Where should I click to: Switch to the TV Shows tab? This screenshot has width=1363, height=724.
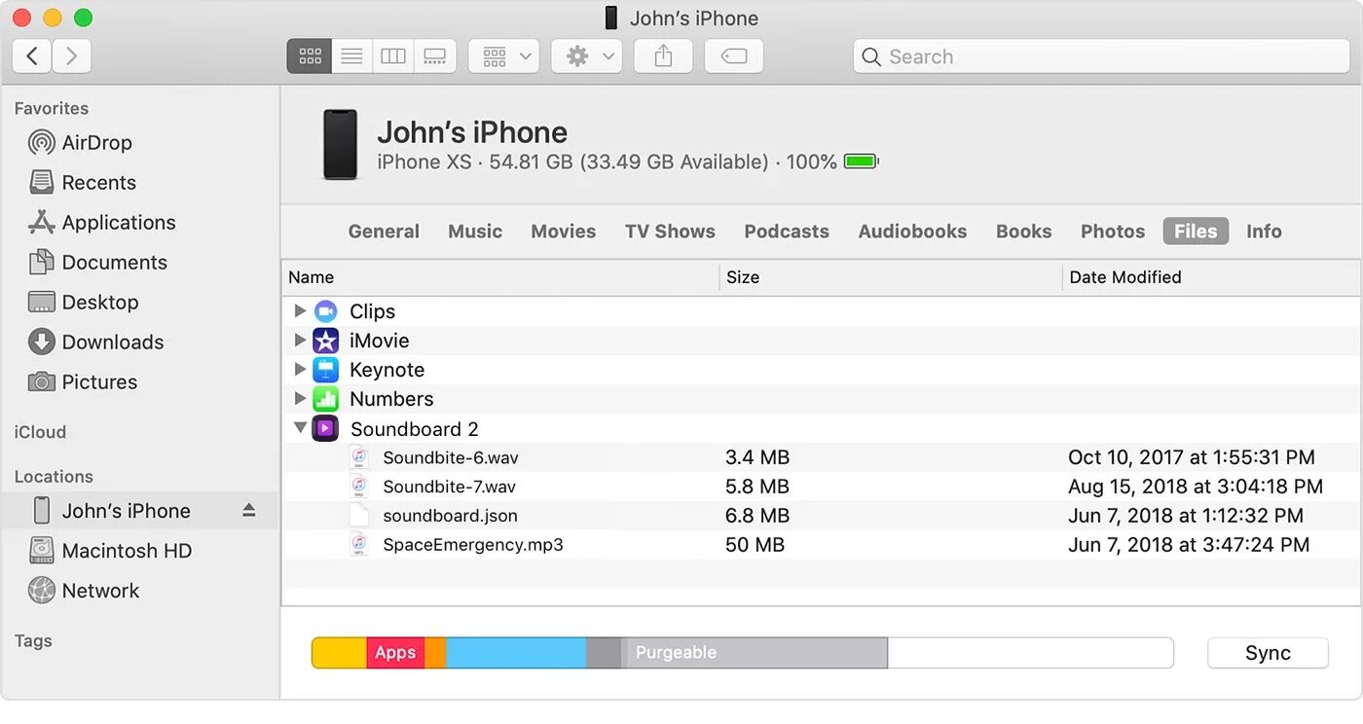670,231
